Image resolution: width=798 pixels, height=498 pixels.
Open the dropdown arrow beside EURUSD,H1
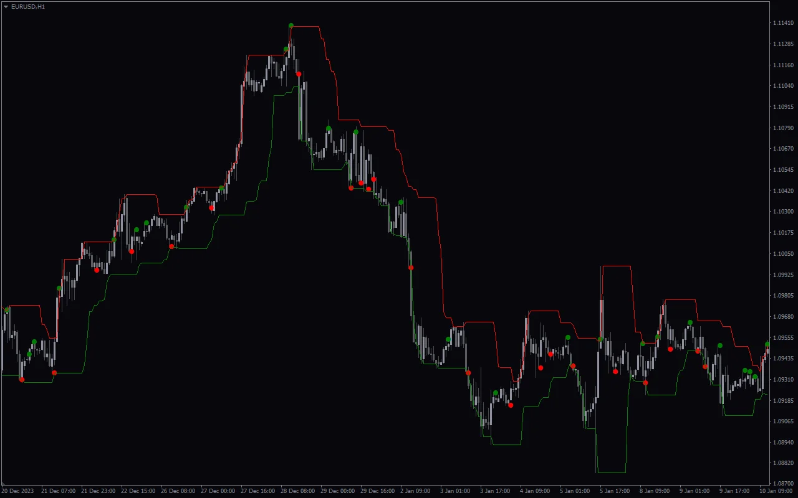point(6,6)
